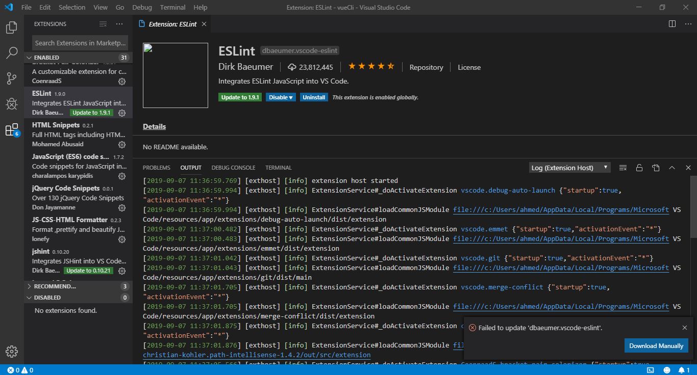Open log output file icon
The image size is (697, 375).
tap(656, 168)
